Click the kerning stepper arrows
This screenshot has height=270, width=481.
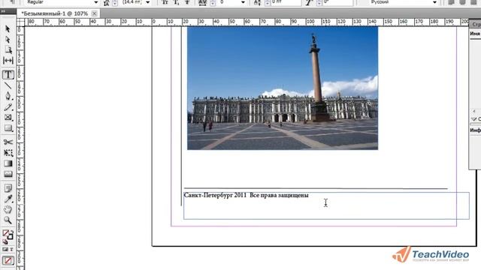click(213, 3)
